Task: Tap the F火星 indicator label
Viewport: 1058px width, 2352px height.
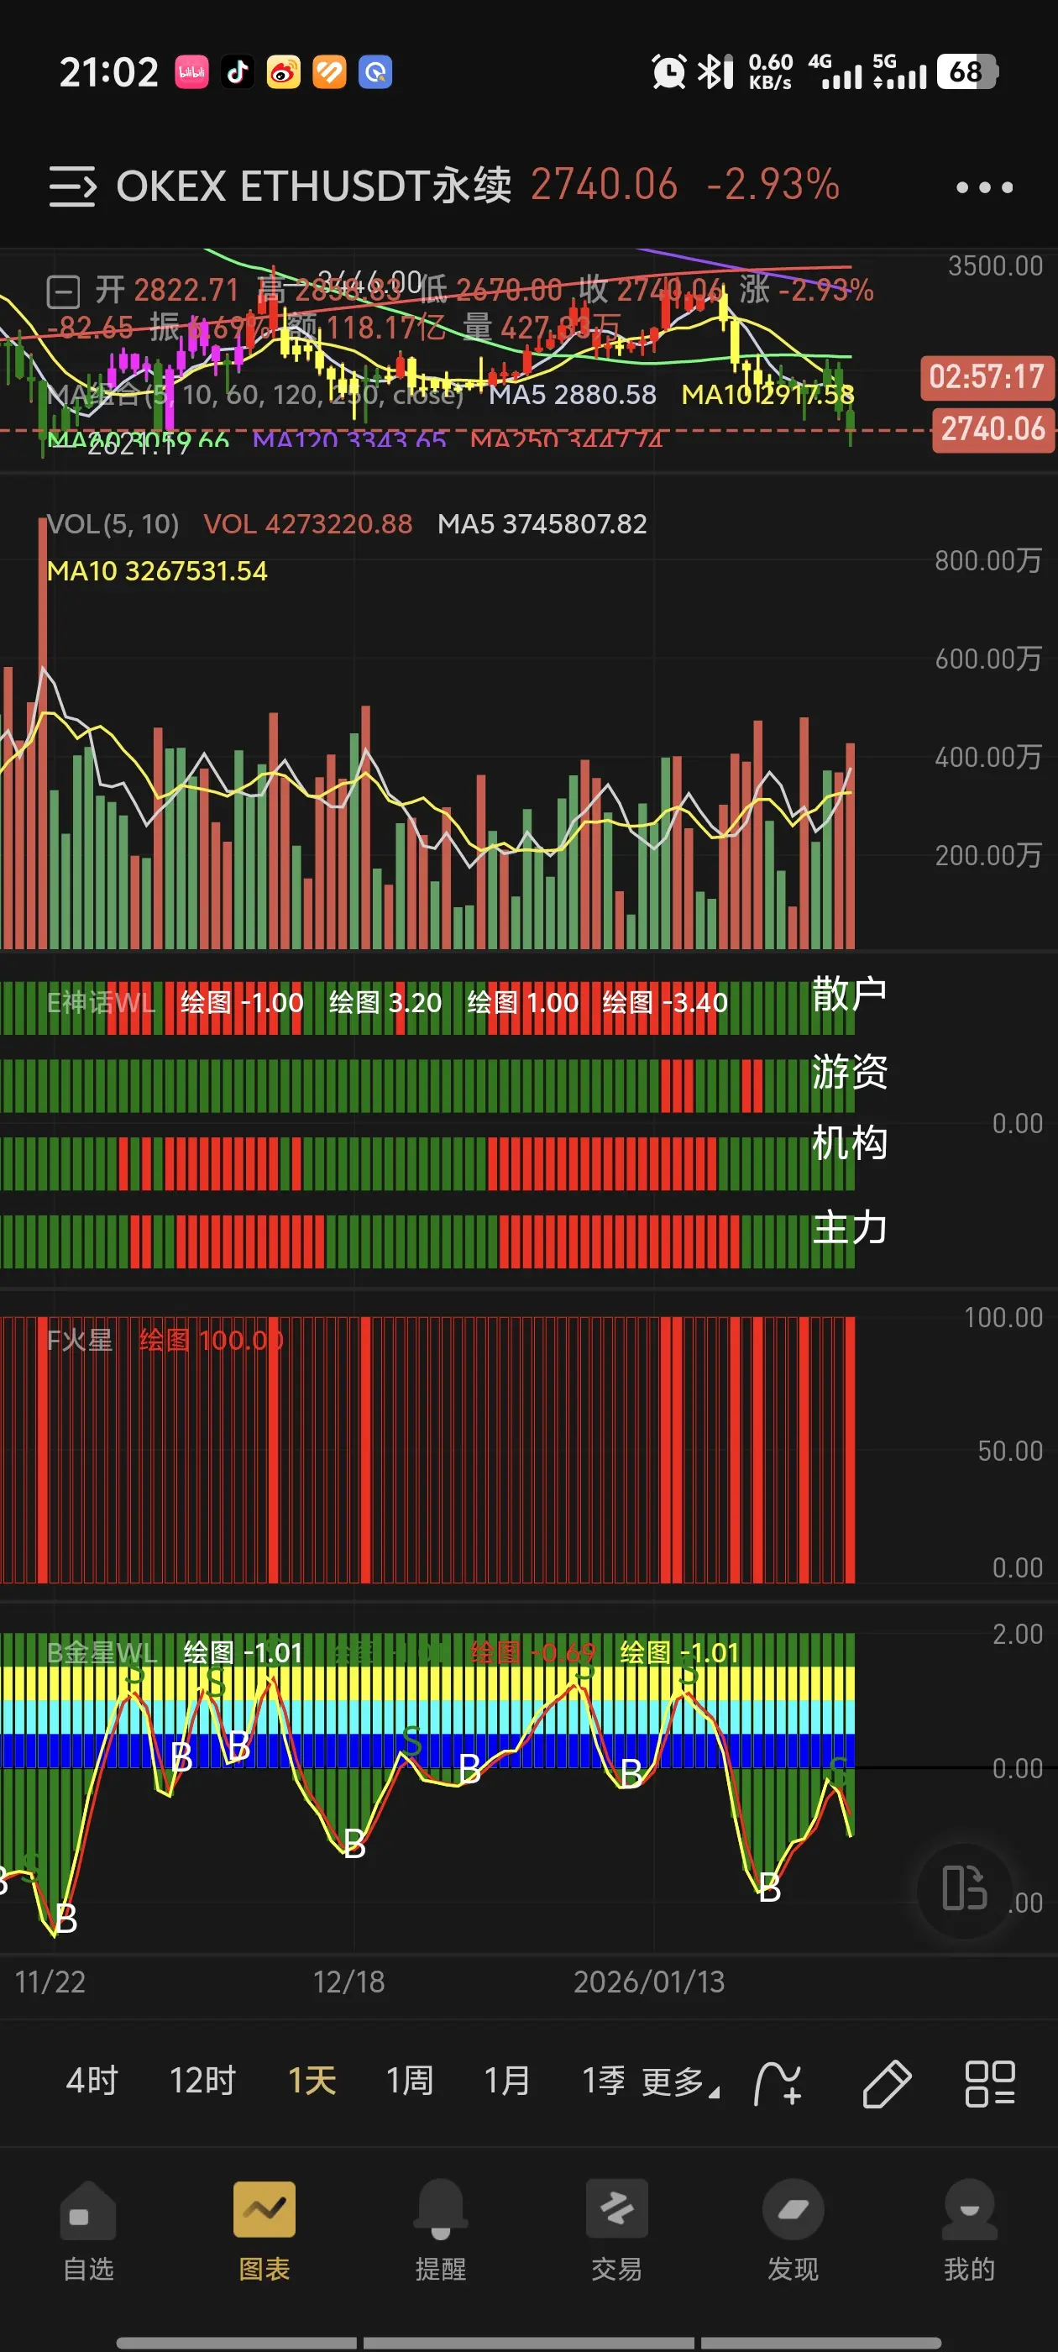Action: point(80,1341)
